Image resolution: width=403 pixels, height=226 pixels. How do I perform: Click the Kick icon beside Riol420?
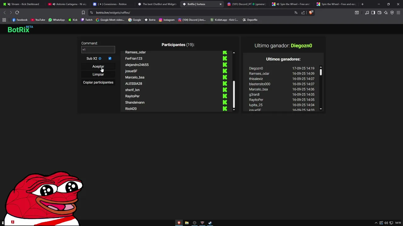coord(225,109)
